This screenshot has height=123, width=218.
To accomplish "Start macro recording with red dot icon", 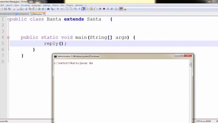I will click(x=100, y=9).
